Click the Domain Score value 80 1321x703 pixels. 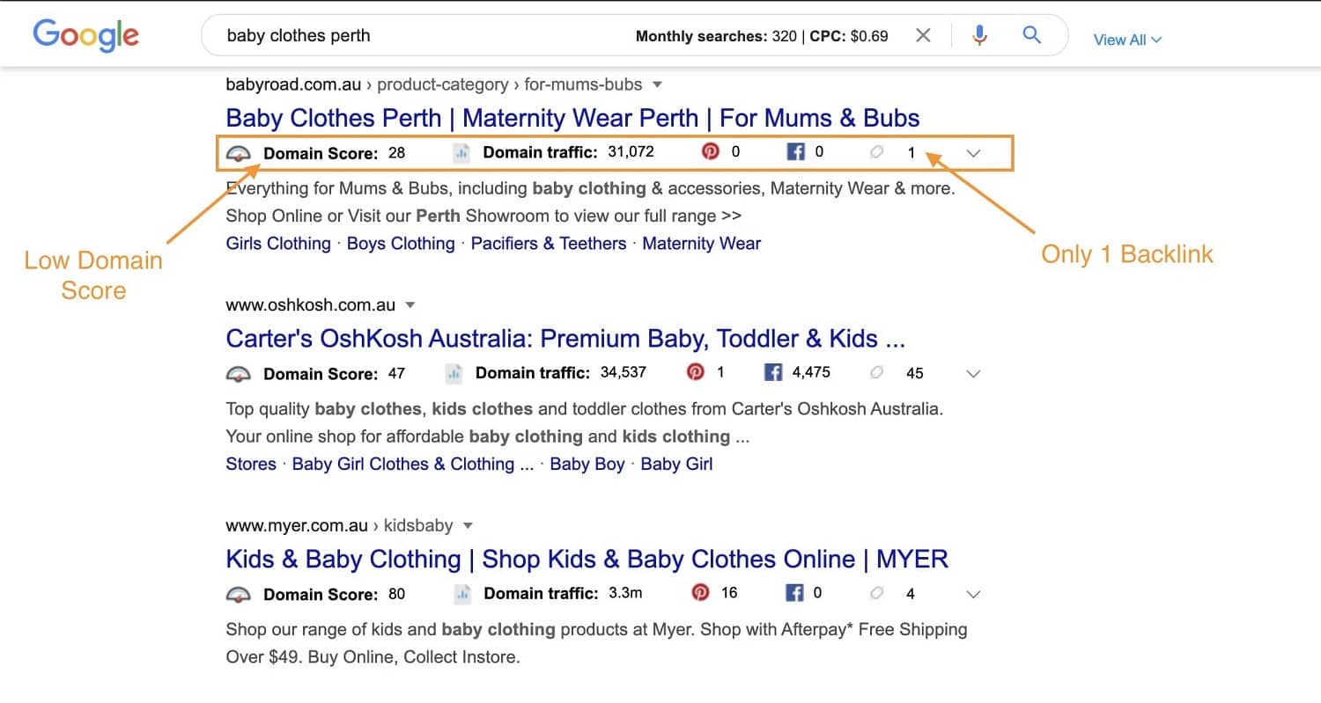396,595
